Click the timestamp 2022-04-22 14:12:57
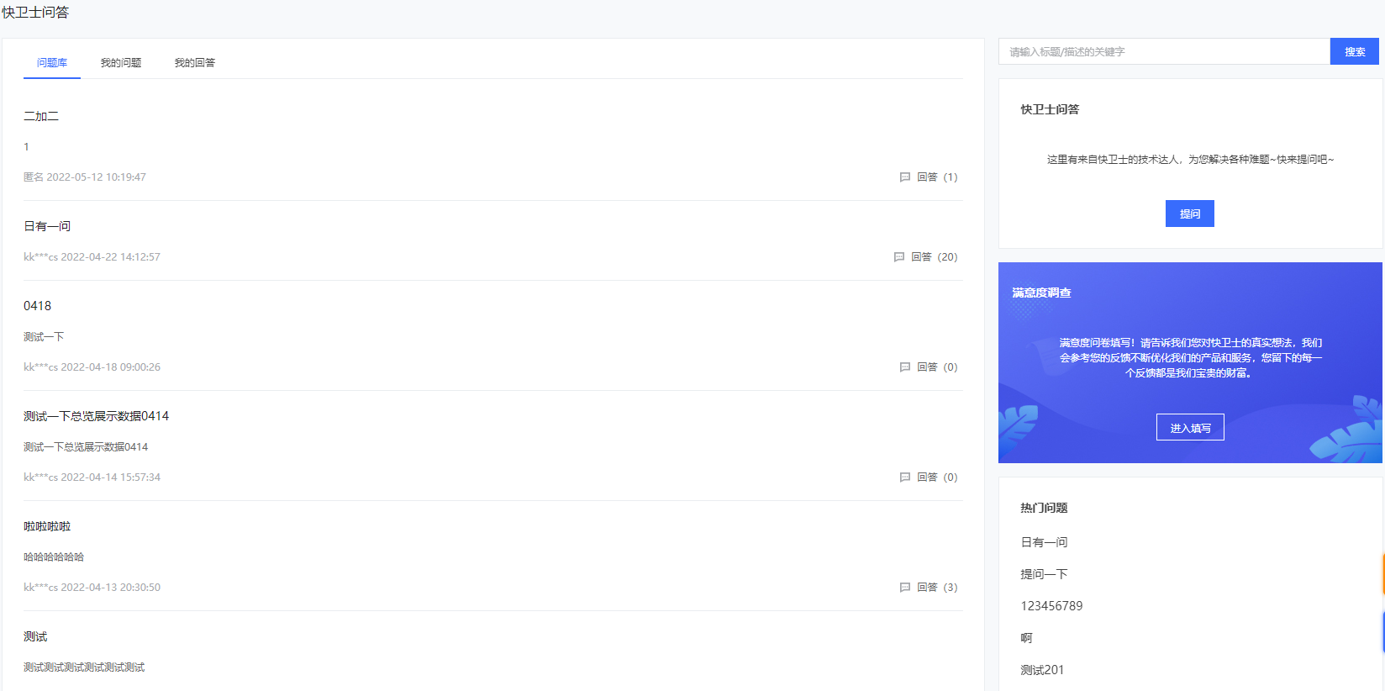 click(110, 257)
